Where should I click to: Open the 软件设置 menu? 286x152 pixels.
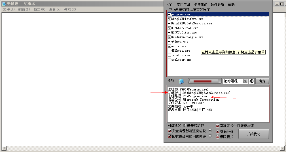217,5
